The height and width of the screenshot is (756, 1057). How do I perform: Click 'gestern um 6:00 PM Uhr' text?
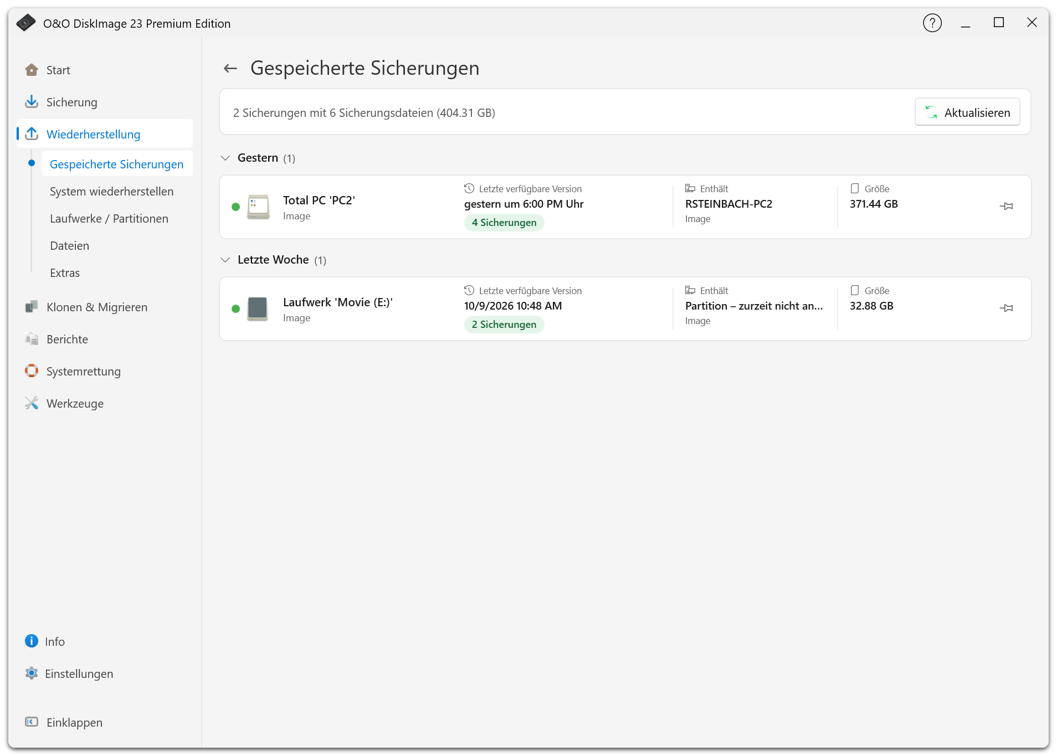pos(524,204)
